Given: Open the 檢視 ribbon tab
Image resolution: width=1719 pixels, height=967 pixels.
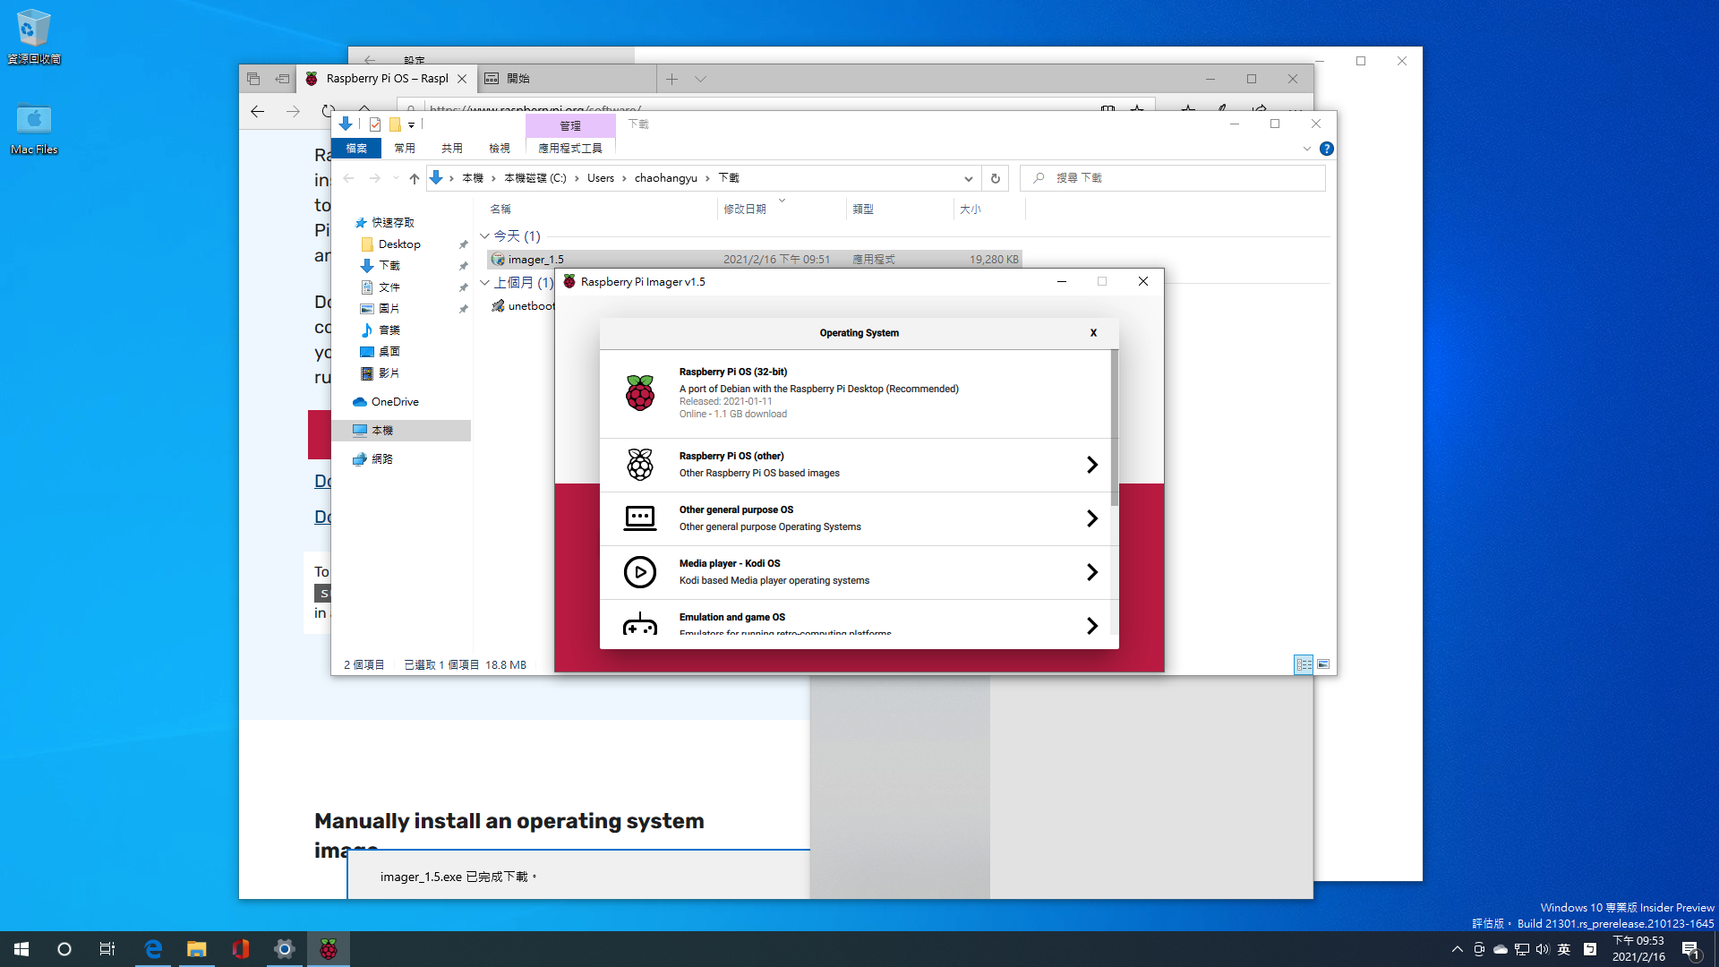Looking at the screenshot, I should (499, 149).
